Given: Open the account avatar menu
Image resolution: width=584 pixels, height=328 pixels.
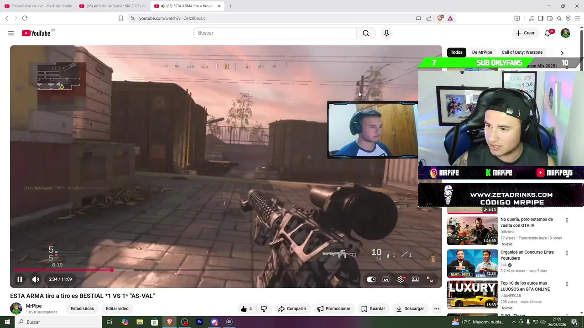Looking at the screenshot, I should pyautogui.click(x=565, y=33).
